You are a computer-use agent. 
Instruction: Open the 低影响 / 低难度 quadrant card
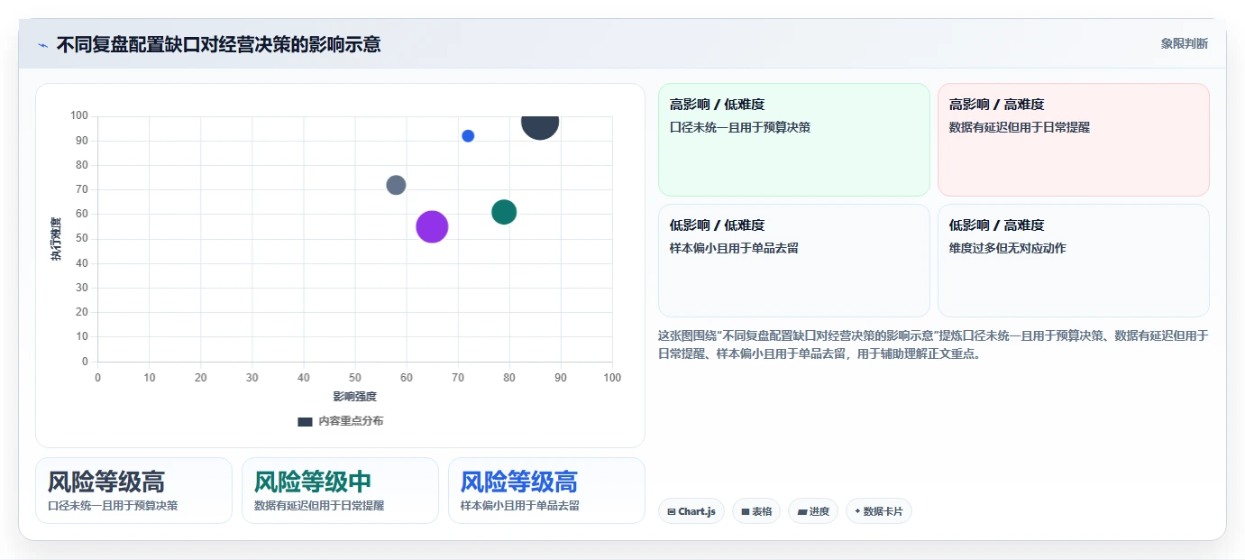(793, 261)
